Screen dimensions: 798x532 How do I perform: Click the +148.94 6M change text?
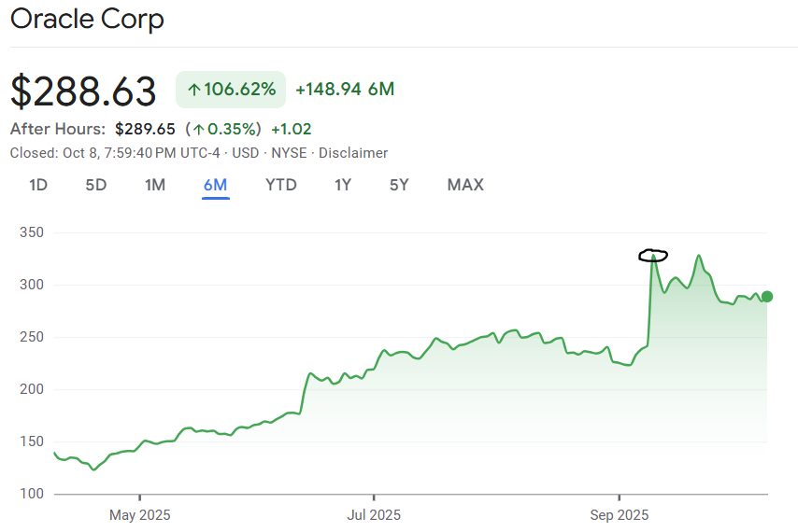coord(345,90)
